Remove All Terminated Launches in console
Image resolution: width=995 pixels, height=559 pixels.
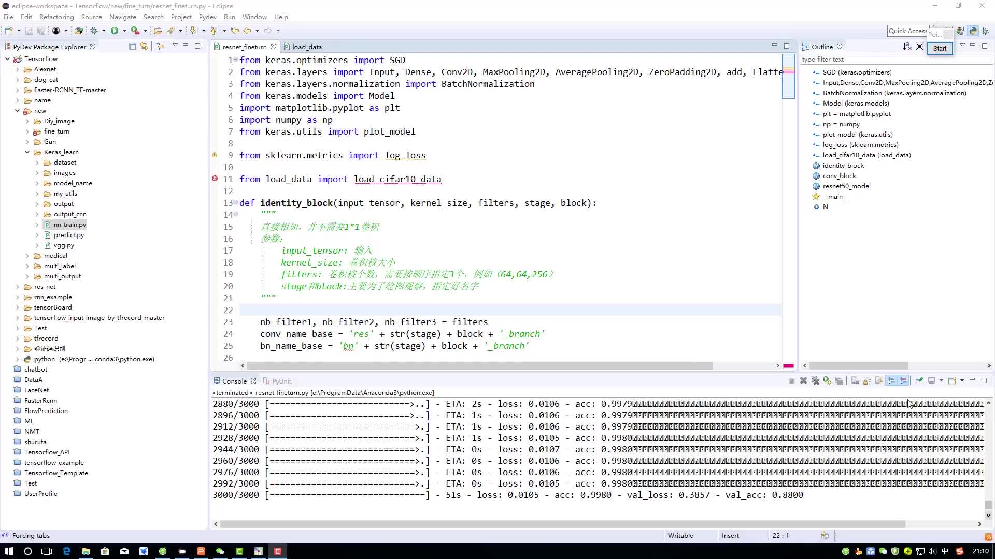(x=815, y=381)
